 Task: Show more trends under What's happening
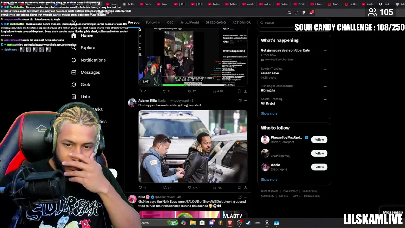(x=269, y=113)
